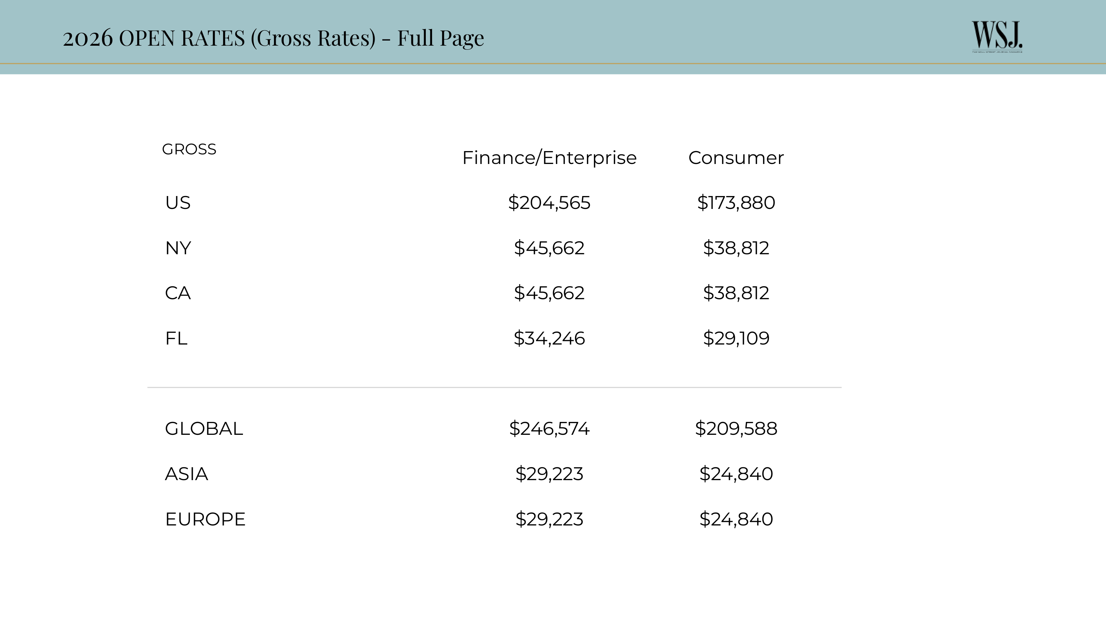
Task: Select CA Consumer rate $38,812
Action: click(736, 293)
